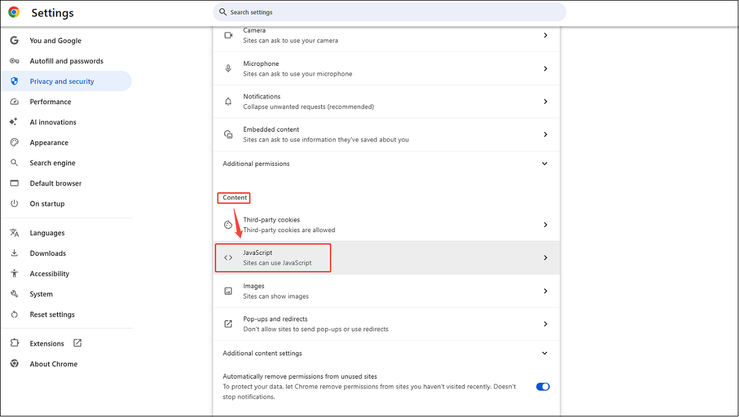Click inside the Search settings field
The image size is (739, 417).
click(x=389, y=12)
